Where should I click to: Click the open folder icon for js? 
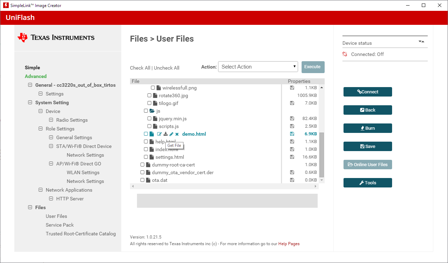click(152, 111)
